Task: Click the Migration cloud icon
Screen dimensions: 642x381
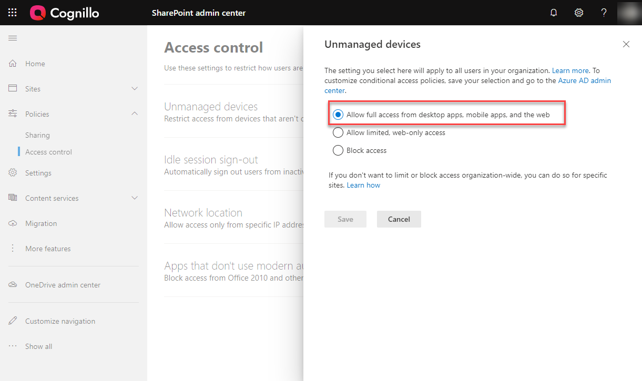Action: pyautogui.click(x=13, y=223)
